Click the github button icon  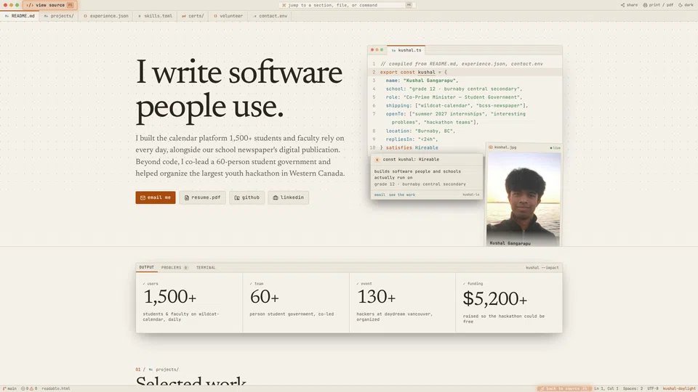[x=237, y=197]
